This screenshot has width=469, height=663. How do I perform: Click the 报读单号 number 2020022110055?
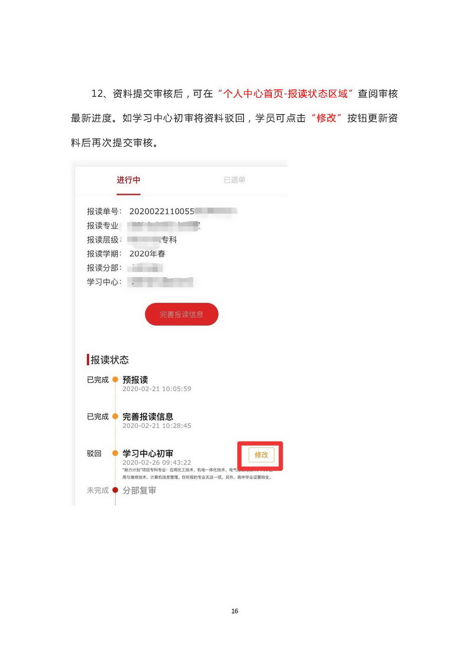[162, 211]
